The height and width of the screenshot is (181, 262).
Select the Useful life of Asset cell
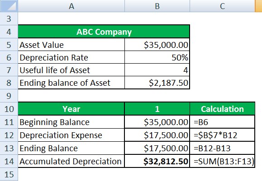point(71,70)
